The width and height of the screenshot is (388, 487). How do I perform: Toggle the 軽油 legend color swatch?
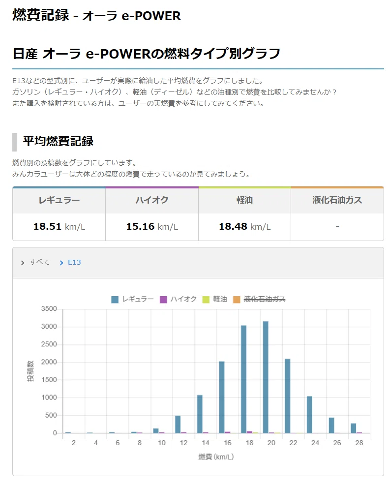coord(206,300)
